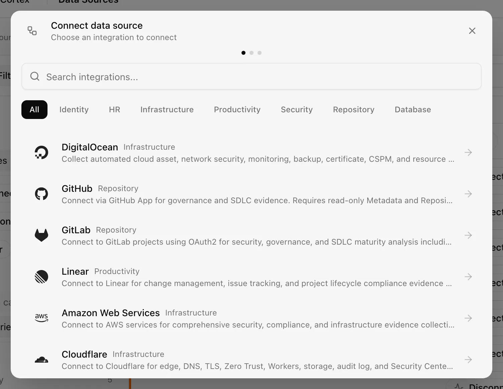Click the 'Collect automated cloud asset' description

point(258,159)
